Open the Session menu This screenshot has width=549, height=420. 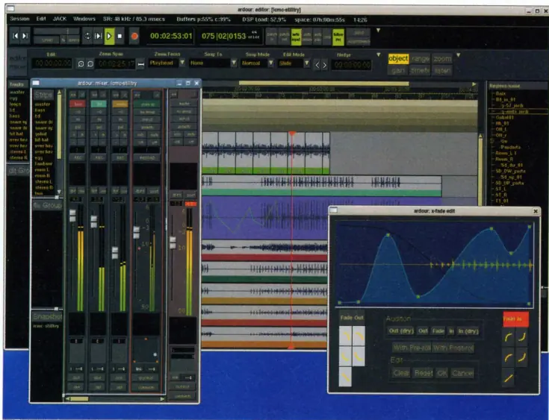pos(19,19)
